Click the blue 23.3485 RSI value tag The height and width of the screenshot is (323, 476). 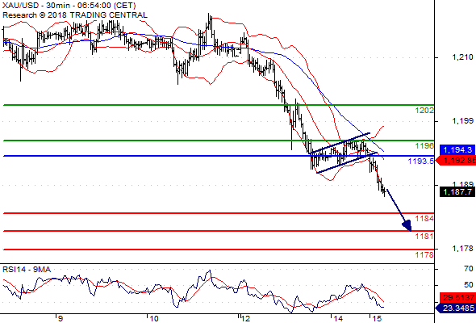(x=456, y=308)
